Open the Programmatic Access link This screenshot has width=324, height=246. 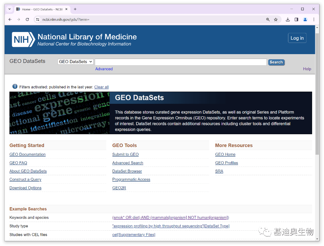tap(131, 179)
